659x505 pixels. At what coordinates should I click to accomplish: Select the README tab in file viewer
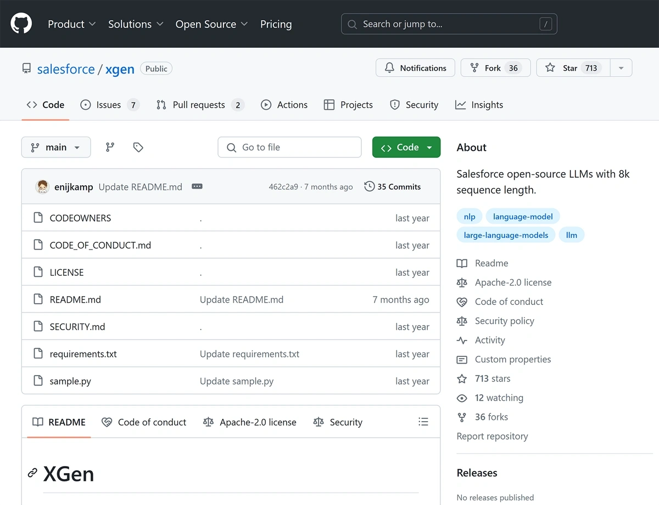[59, 422]
